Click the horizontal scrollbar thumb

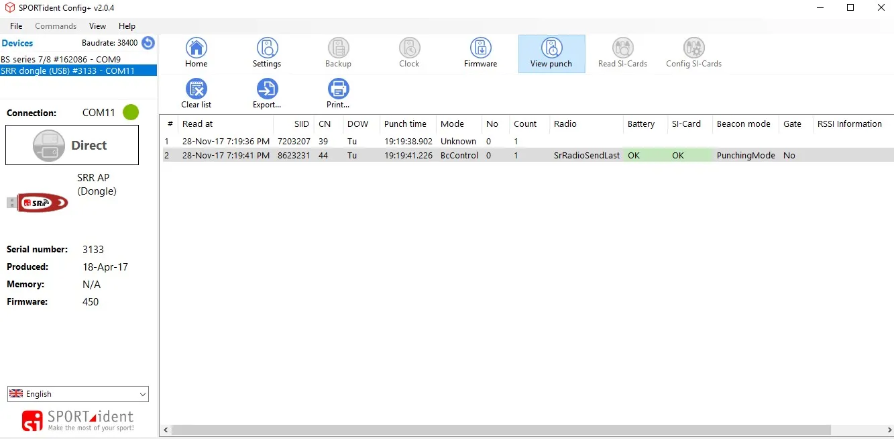tap(502, 430)
